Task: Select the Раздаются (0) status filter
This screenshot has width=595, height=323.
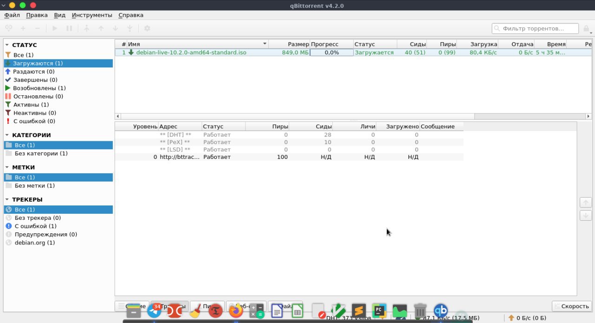Action: tap(58, 72)
